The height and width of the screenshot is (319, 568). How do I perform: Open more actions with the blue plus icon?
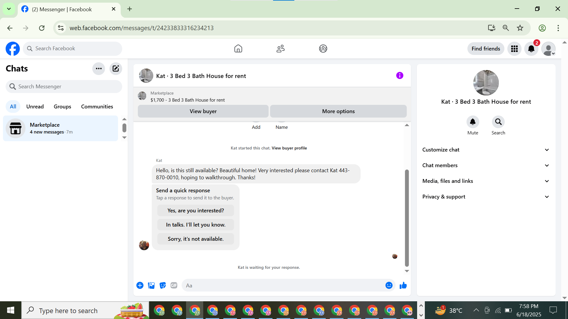140,285
